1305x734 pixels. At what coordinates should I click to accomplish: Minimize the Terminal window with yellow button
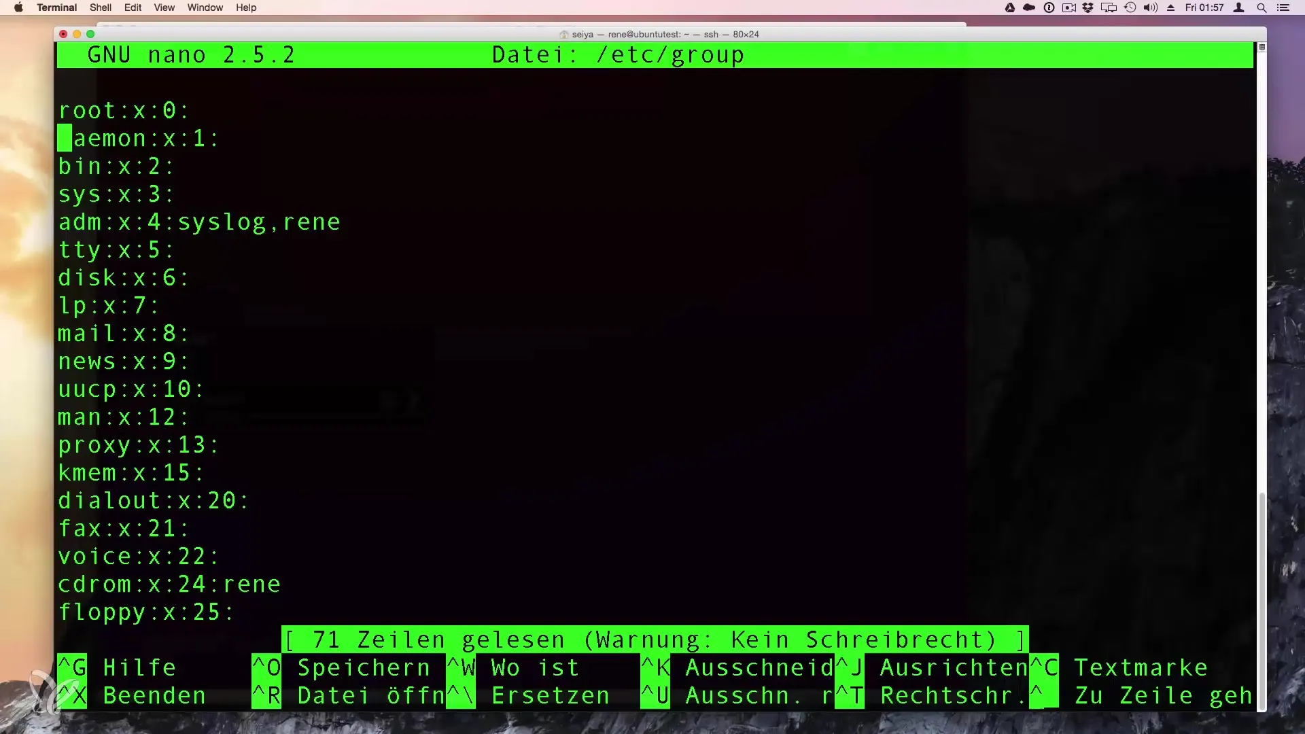[x=77, y=34]
